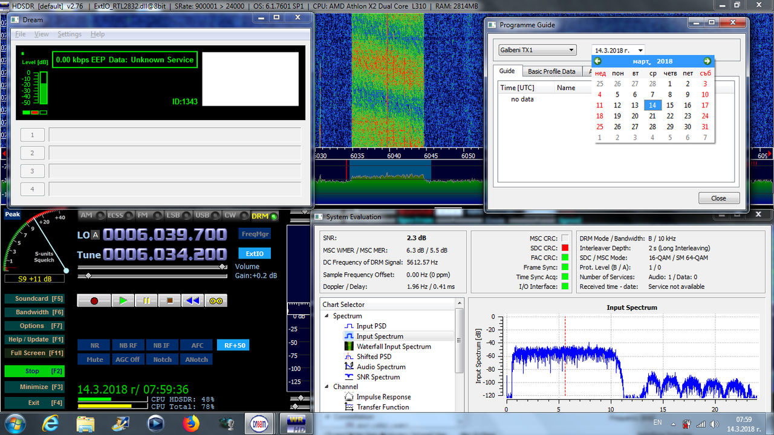
Task: Click the green play button in HDSDR
Action: 123,300
